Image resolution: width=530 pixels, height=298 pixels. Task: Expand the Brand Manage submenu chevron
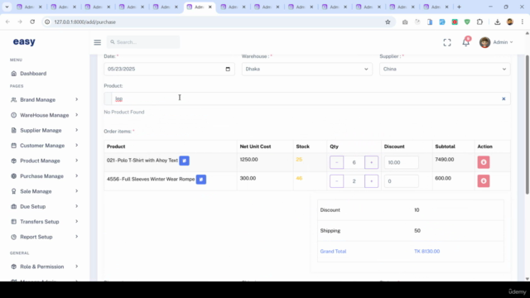pyautogui.click(x=77, y=99)
